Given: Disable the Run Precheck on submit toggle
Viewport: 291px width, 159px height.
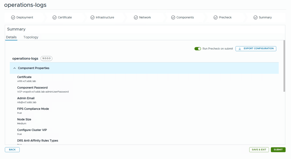Looking at the screenshot, I should pos(198,49).
